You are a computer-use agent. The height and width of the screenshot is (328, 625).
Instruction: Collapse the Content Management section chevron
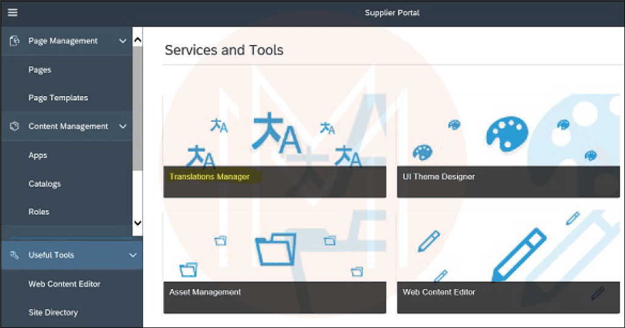(123, 126)
